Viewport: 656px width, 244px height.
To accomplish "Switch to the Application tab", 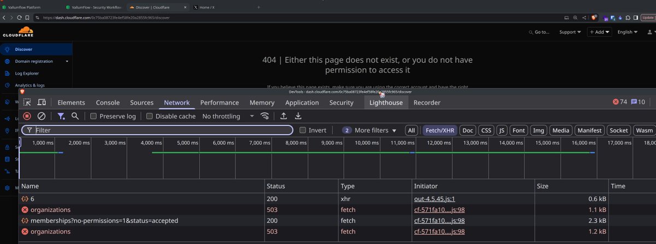I will click(302, 103).
